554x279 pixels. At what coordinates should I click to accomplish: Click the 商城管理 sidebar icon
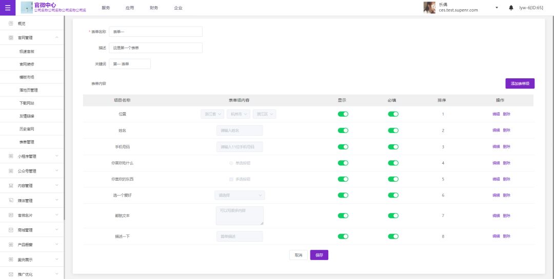click(x=11, y=230)
